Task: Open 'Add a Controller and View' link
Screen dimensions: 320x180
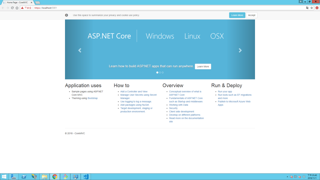Action: 134,92
